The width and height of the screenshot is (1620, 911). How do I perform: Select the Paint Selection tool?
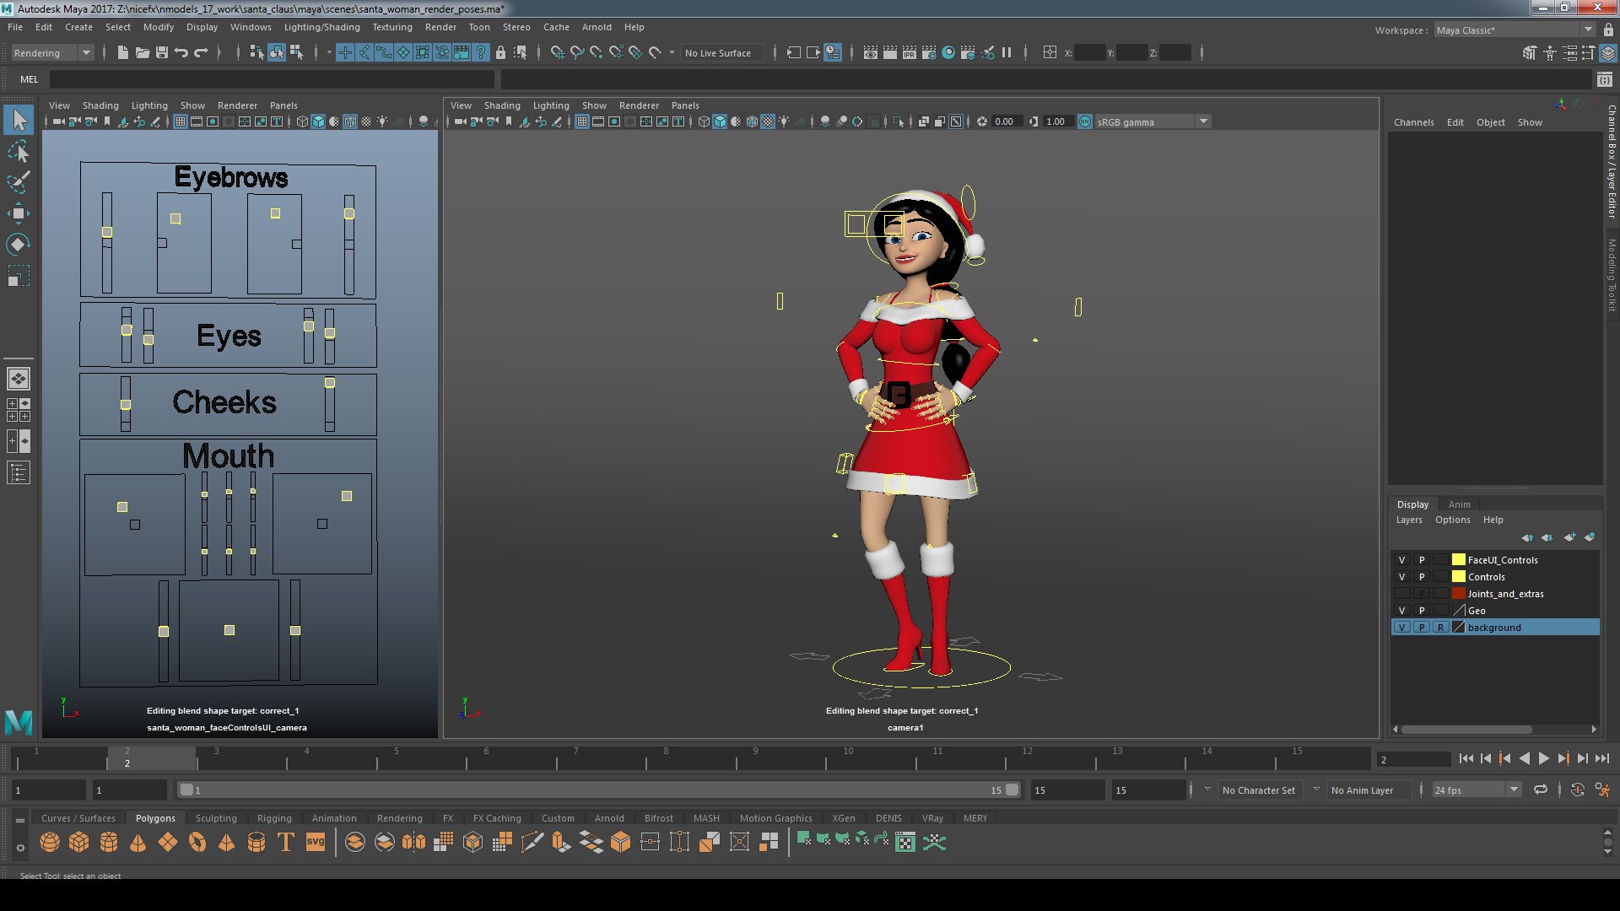pos(19,182)
